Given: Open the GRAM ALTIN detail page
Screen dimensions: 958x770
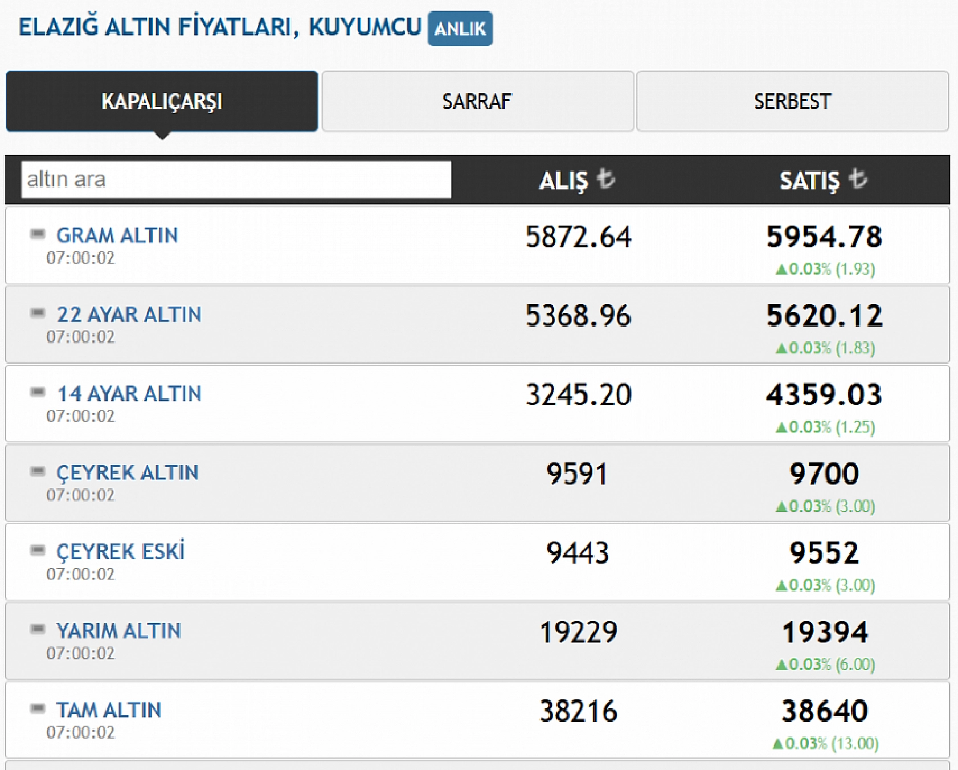Looking at the screenshot, I should coord(117,234).
